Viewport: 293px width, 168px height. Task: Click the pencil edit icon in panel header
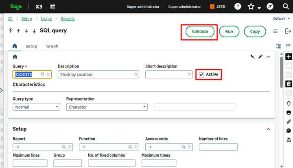coord(260,57)
